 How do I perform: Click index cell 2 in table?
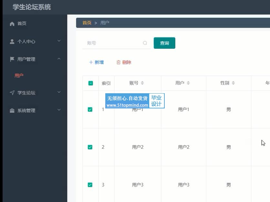click(x=103, y=147)
